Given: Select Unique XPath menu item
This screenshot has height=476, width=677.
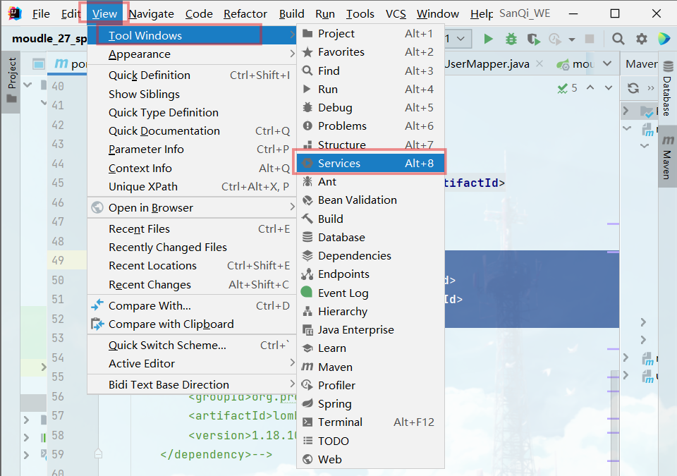Looking at the screenshot, I should [192, 187].
